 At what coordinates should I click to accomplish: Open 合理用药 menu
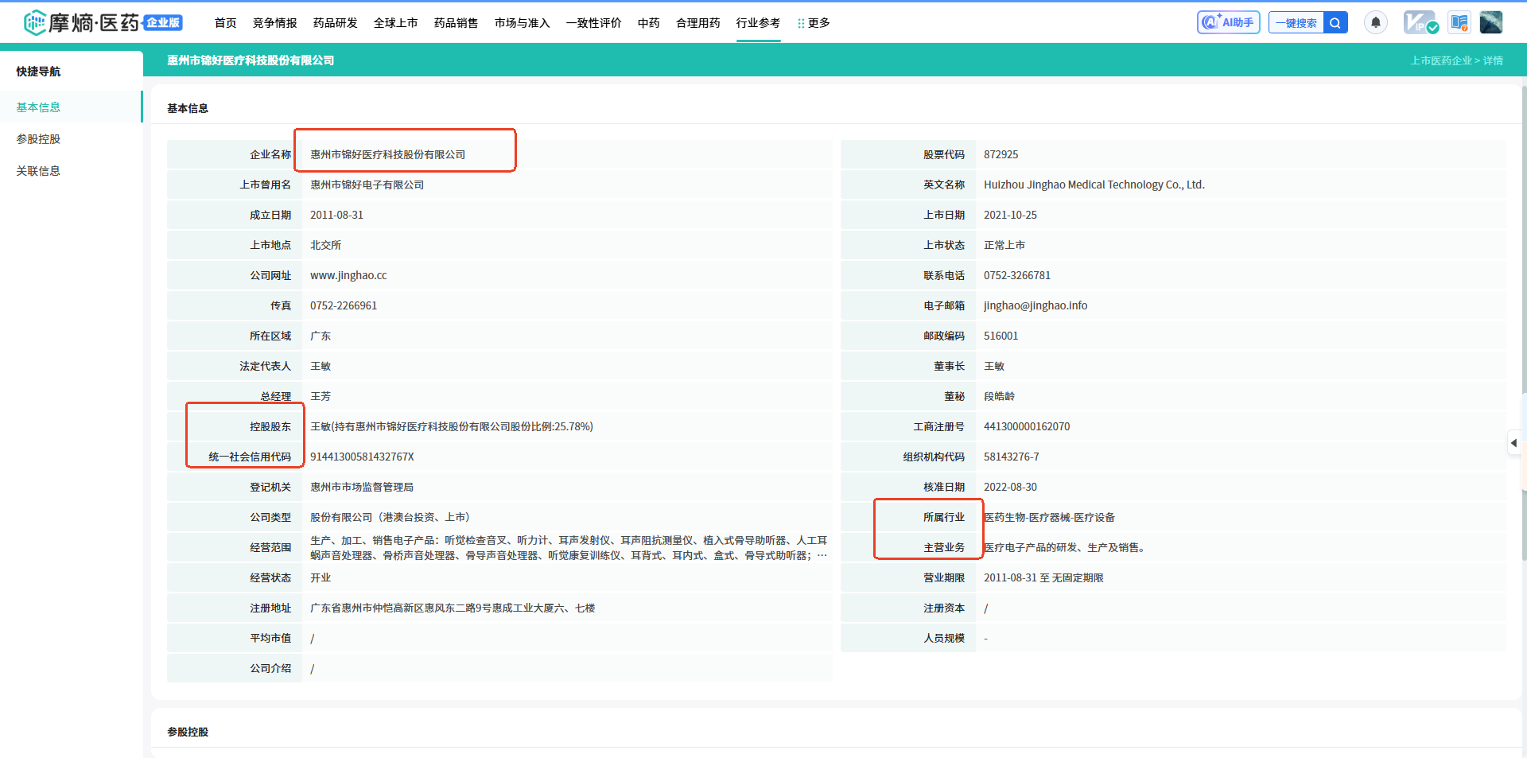pos(698,23)
